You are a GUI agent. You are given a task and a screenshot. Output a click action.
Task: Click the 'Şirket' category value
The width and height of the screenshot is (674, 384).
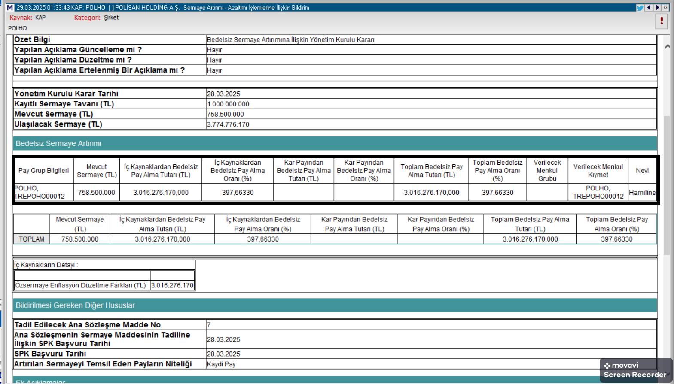(111, 18)
